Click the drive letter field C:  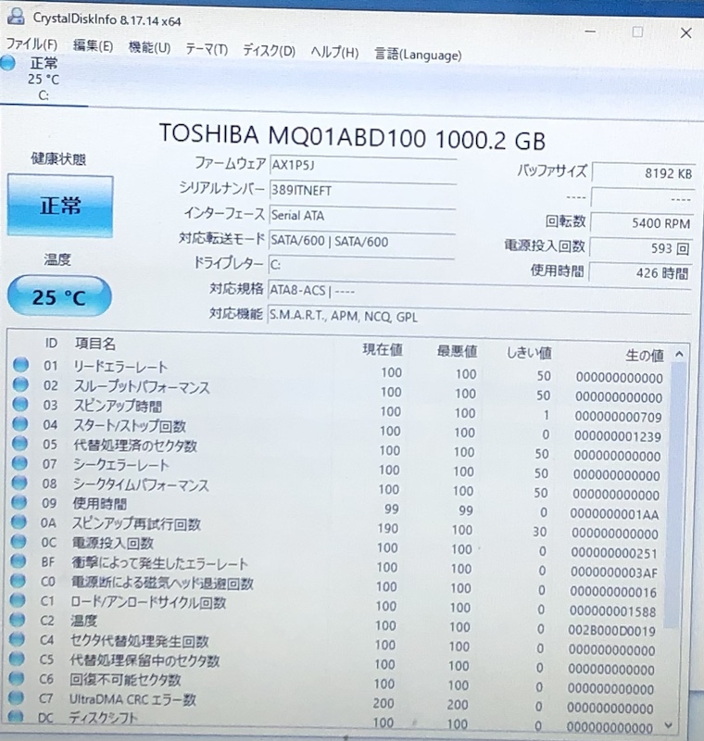pos(361,265)
